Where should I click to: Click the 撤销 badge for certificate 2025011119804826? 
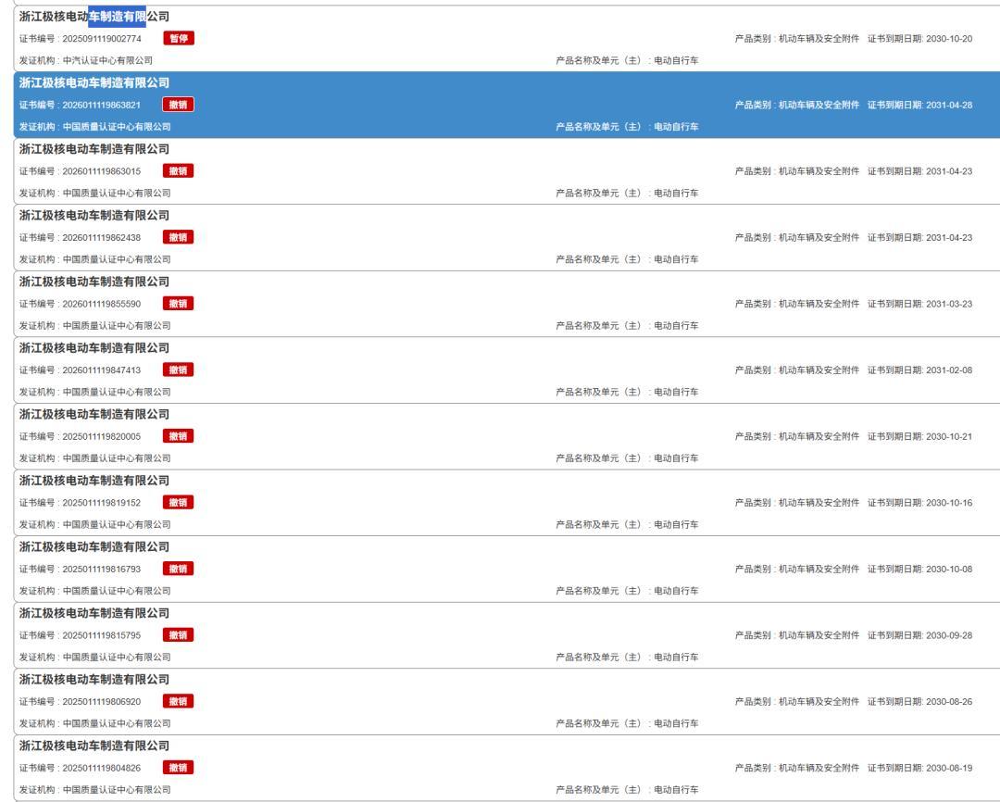coord(178,768)
